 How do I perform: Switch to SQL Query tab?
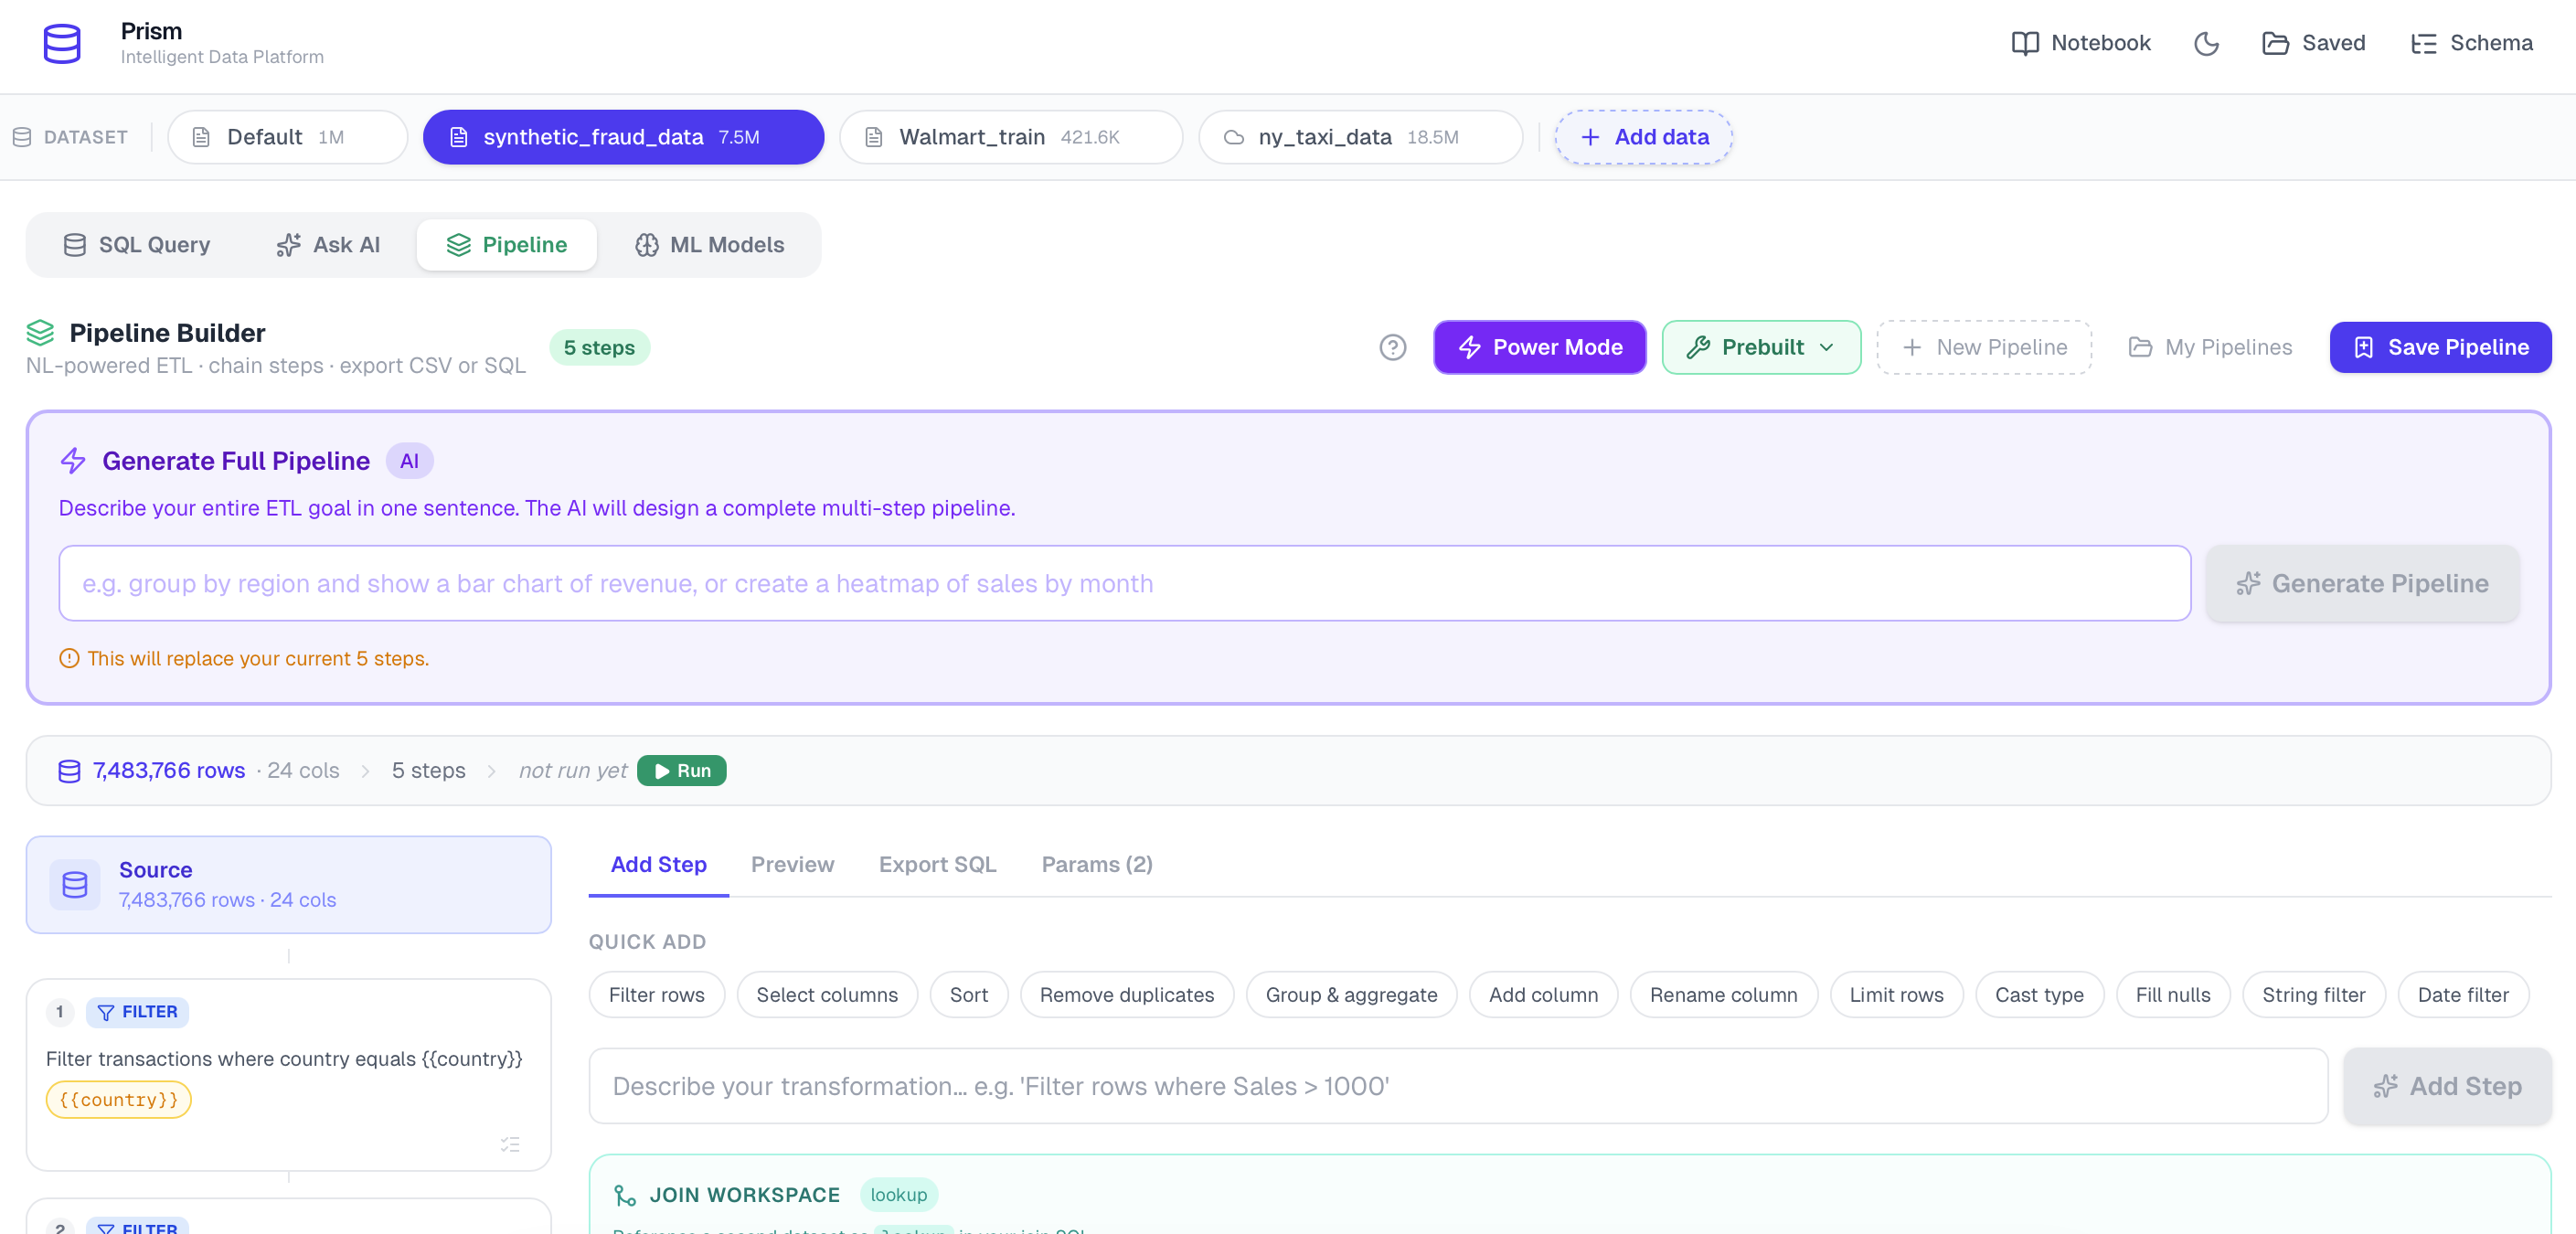coord(137,245)
